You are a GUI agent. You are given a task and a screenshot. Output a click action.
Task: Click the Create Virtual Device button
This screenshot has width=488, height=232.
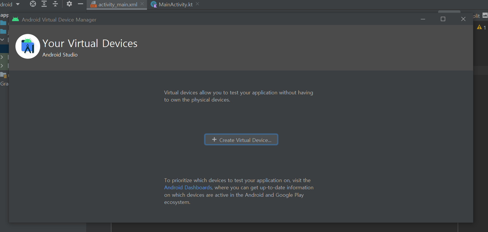click(x=241, y=140)
